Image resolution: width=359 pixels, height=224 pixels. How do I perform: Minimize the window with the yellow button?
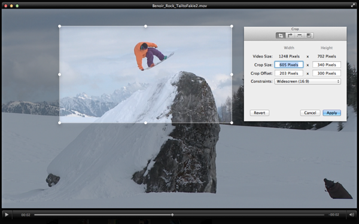(11, 6)
